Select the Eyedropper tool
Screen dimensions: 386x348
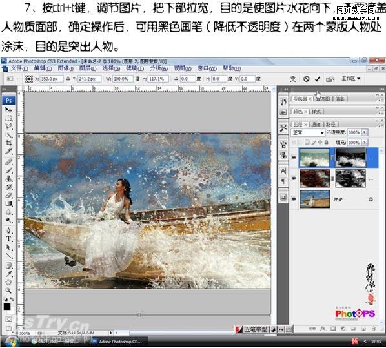[8, 274]
